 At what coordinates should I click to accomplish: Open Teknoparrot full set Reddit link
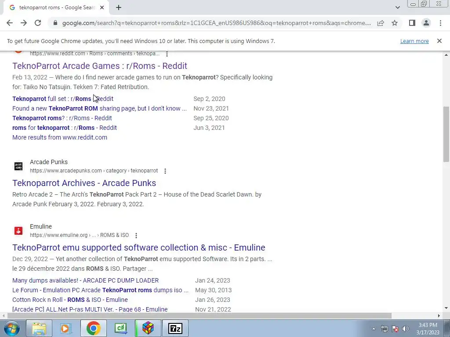63,99
